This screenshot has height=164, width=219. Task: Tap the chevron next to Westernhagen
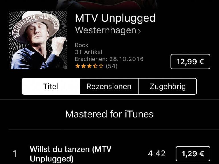[139, 31]
